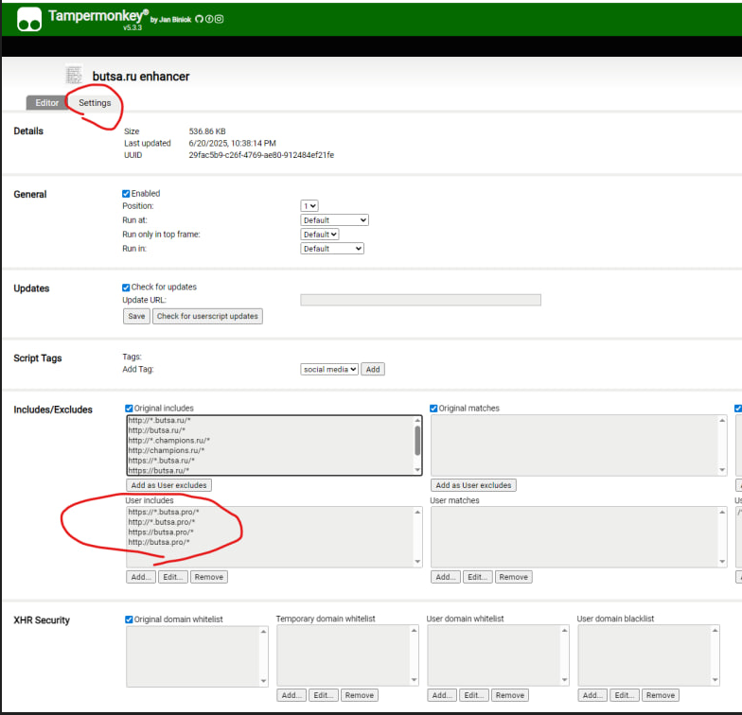Screen dimensions: 742x715
Task: Click down arrow of Original includes scrollbar
Action: pos(417,469)
